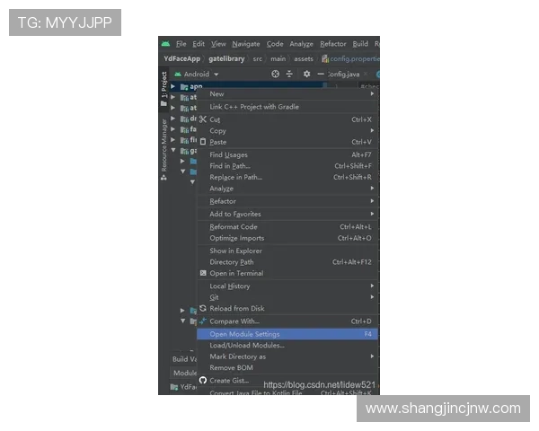
Task: Open the Code menu
Action: click(275, 44)
